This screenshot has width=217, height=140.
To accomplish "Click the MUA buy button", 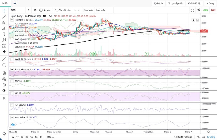I will pyautogui.click(x=205, y=10).
